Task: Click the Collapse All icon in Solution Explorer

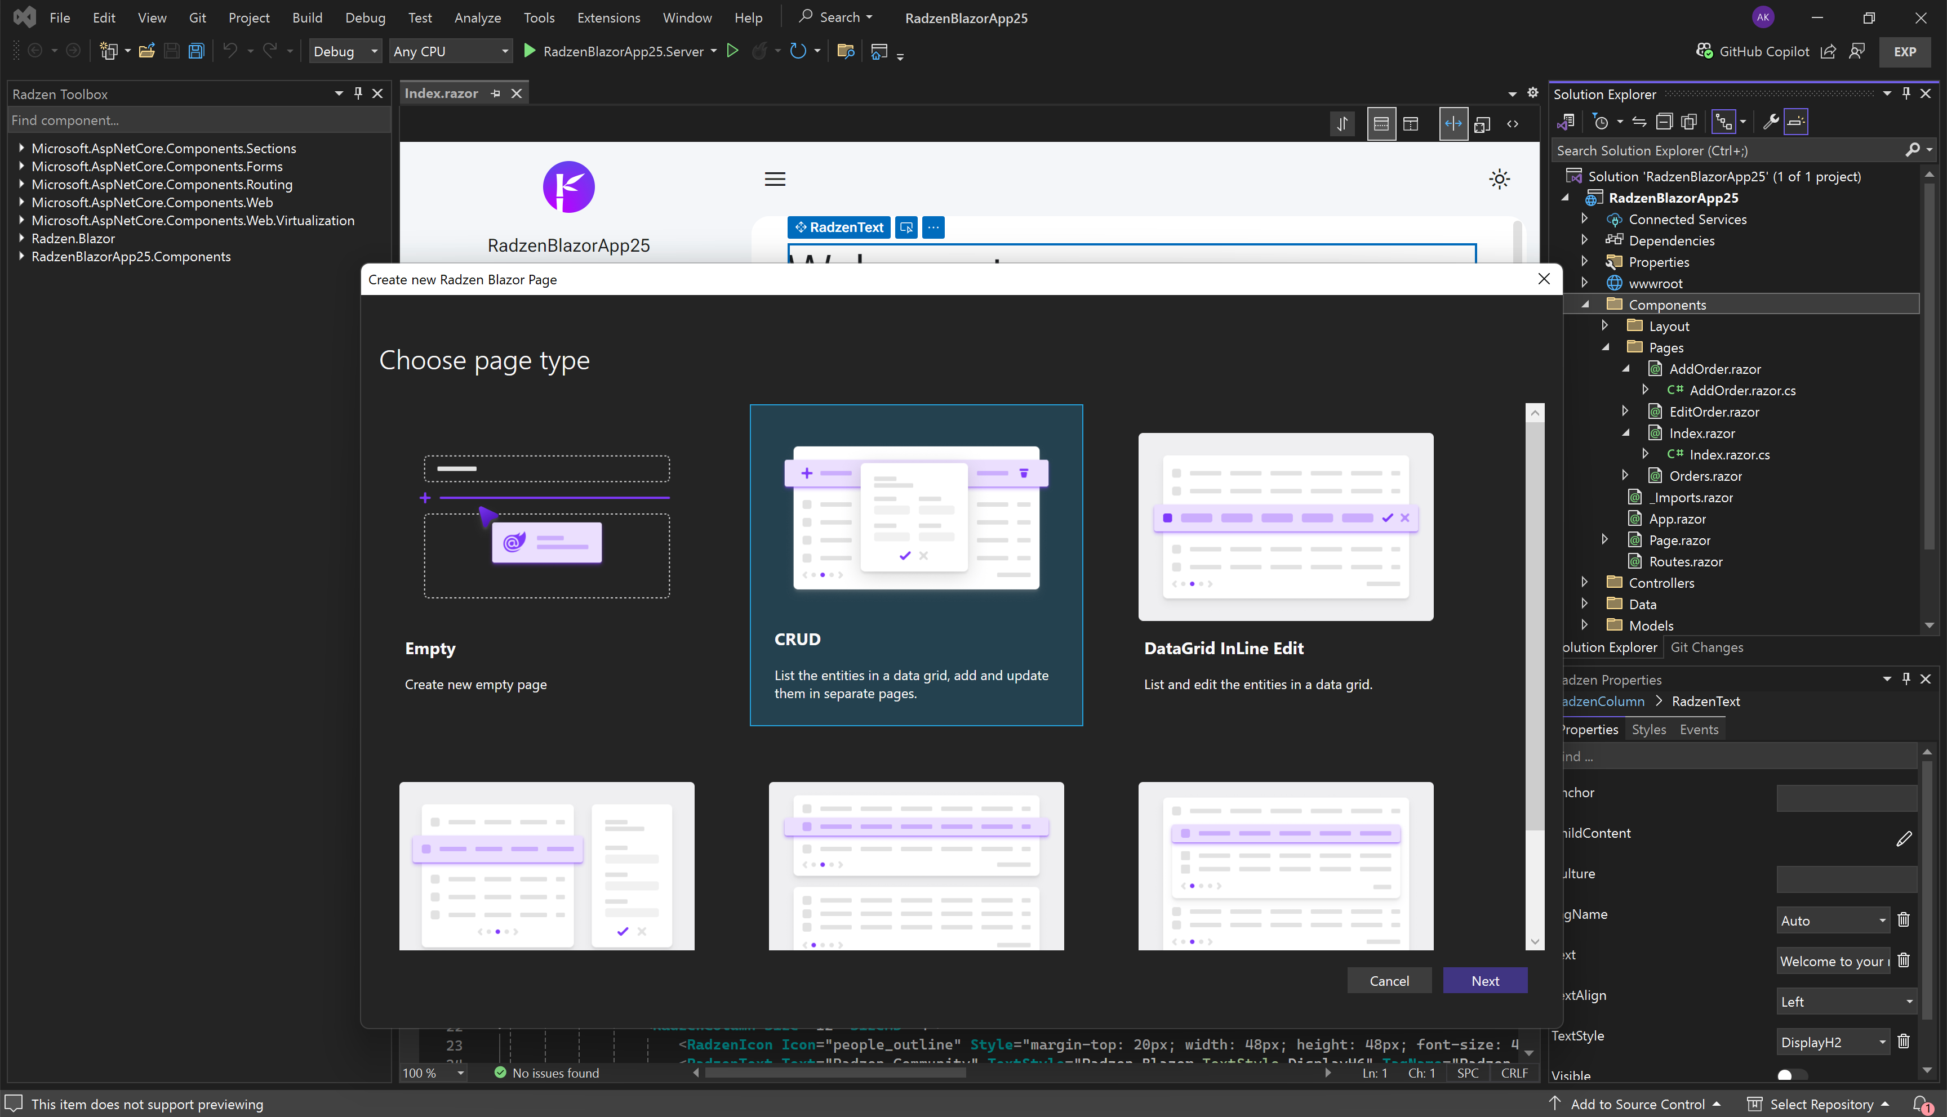Action: pyautogui.click(x=1664, y=122)
